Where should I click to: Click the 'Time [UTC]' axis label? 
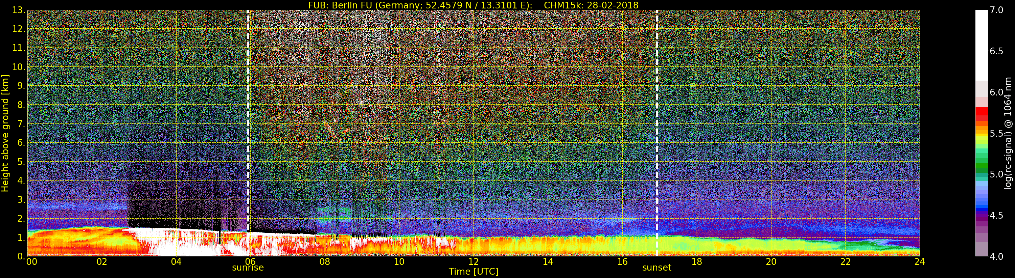coord(474,272)
